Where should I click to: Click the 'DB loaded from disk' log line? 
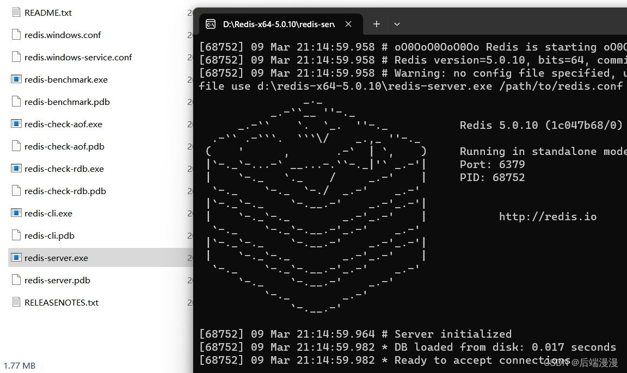coord(408,347)
